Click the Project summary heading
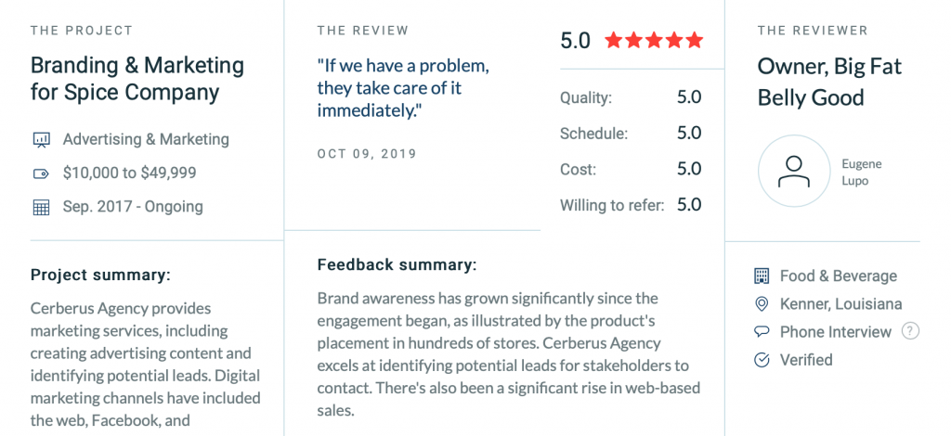The width and height of the screenshot is (951, 436). pyautogui.click(x=100, y=275)
